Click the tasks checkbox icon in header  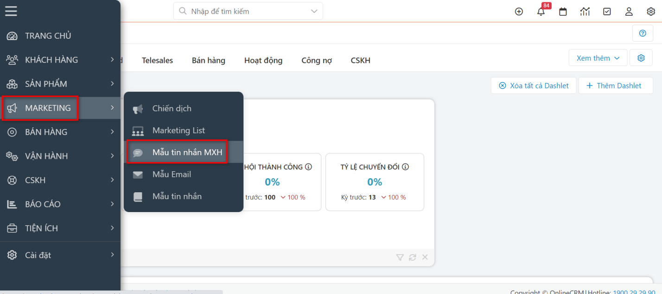tap(607, 11)
